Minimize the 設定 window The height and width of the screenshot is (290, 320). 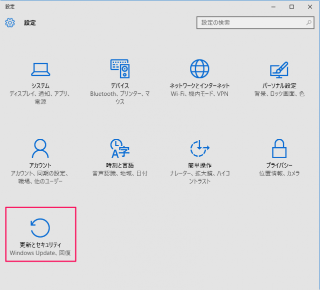[273, 6]
